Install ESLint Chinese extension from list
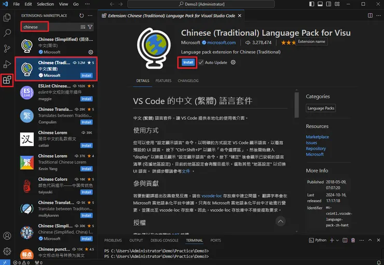Viewport: 384px width, 265px height. pyautogui.click(x=87, y=99)
